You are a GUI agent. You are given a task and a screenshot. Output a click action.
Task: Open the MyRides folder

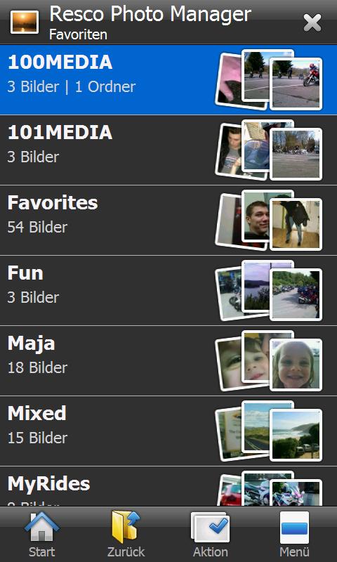(x=168, y=486)
